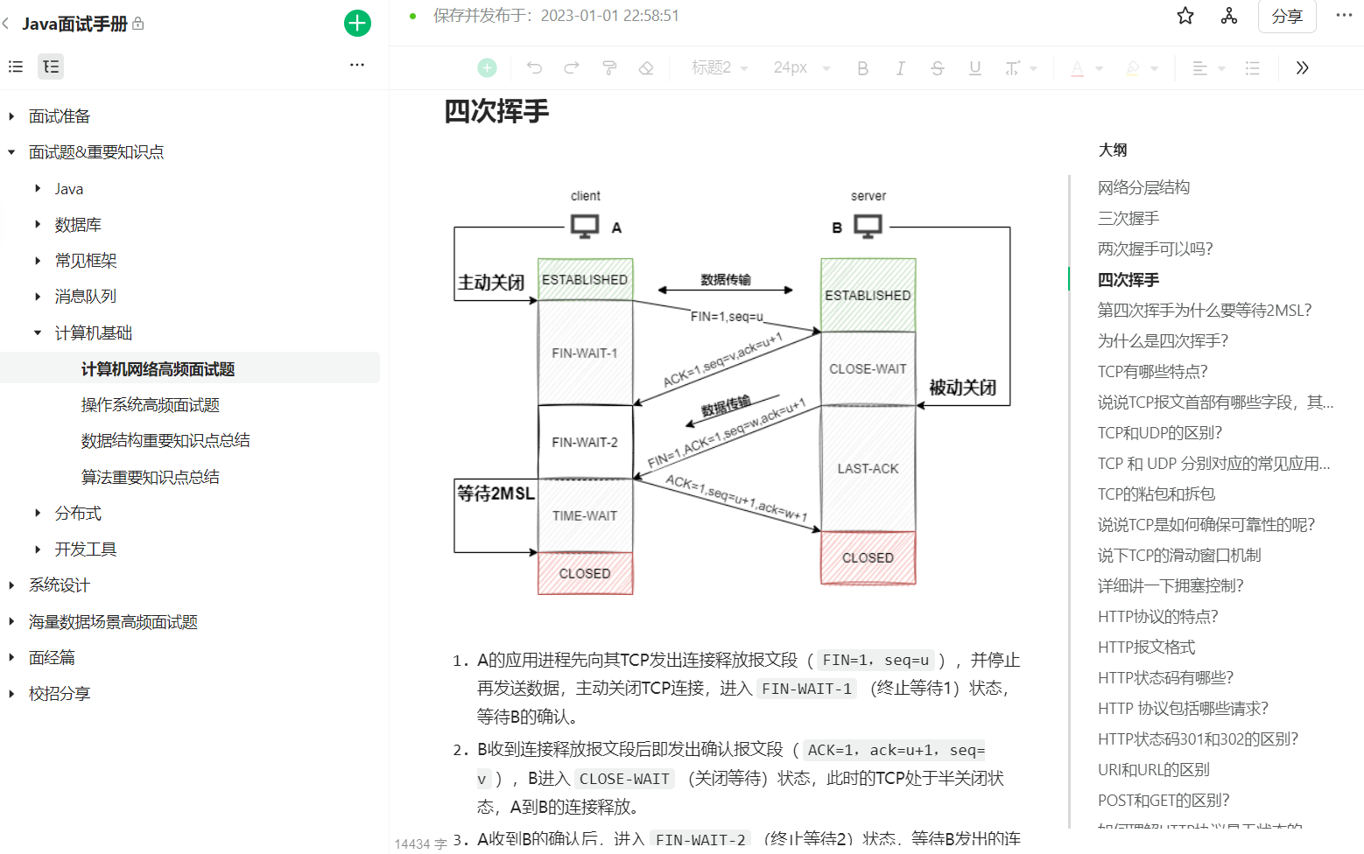Screen dimensions: 1364x854
Task: Expand the 数据库 tree node
Action: click(x=38, y=225)
